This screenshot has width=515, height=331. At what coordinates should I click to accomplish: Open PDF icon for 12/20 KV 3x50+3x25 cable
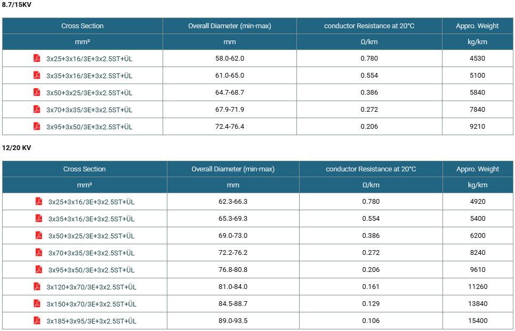point(39,235)
